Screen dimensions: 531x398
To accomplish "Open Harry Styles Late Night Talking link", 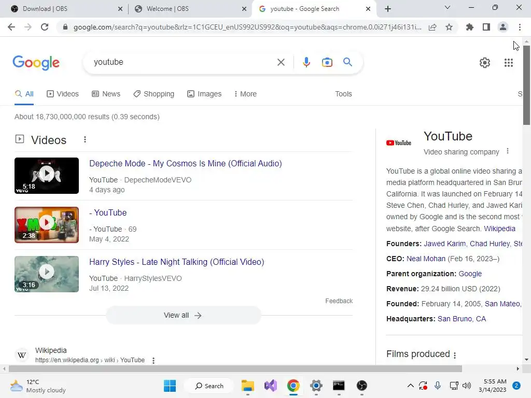I will pyautogui.click(x=177, y=262).
